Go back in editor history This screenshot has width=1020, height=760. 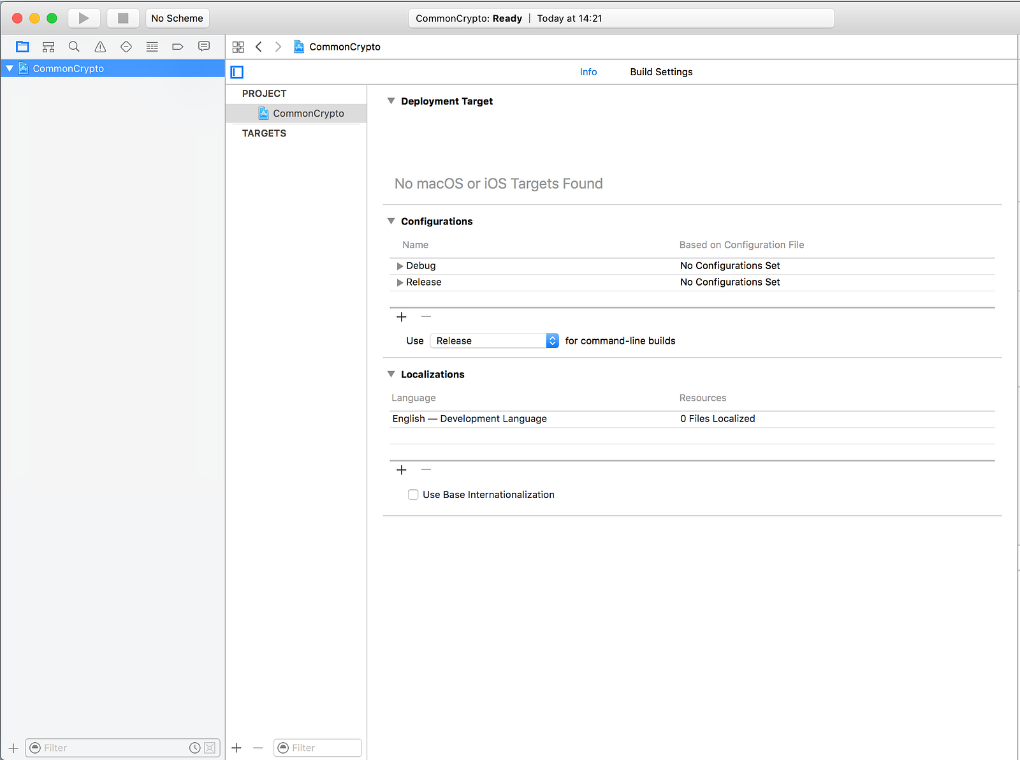point(259,47)
